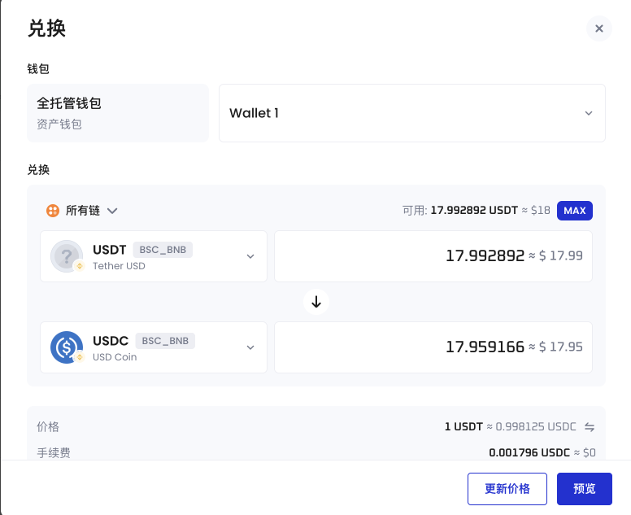631x515 pixels.
Task: Close the 兑换 dialog with the X icon
Action: pyautogui.click(x=598, y=28)
